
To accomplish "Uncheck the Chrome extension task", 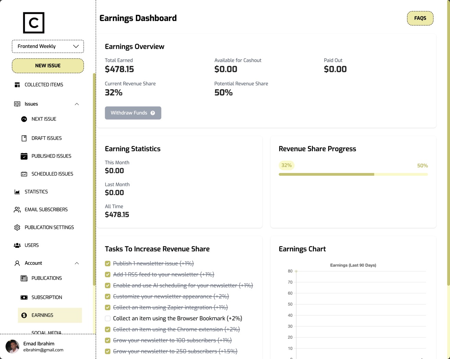I will [108, 329].
